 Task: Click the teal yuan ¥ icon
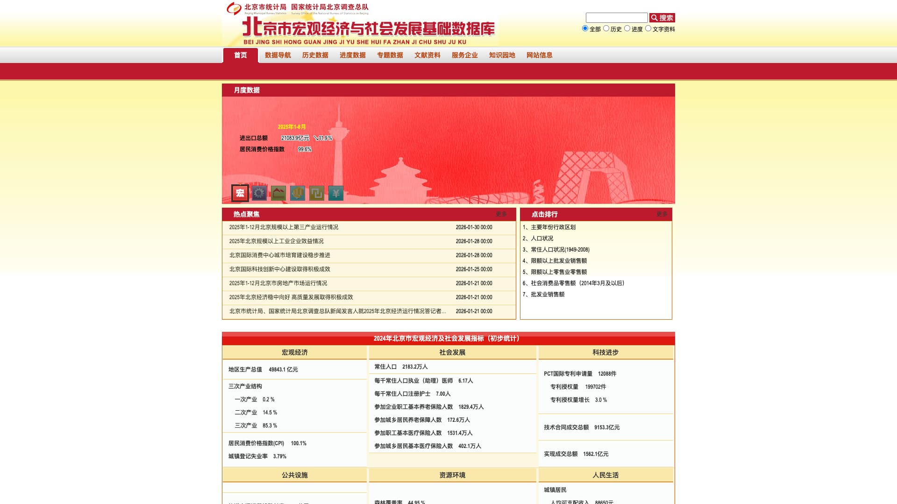tap(336, 193)
